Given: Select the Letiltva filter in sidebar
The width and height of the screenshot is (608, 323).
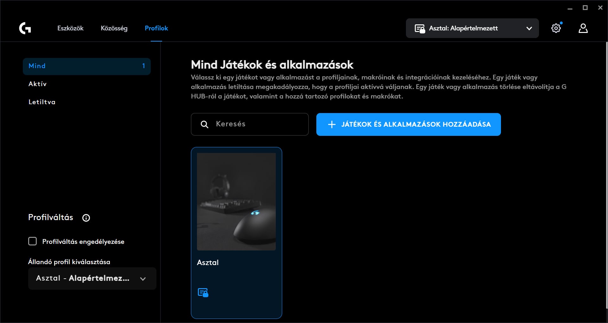Looking at the screenshot, I should pos(42,102).
